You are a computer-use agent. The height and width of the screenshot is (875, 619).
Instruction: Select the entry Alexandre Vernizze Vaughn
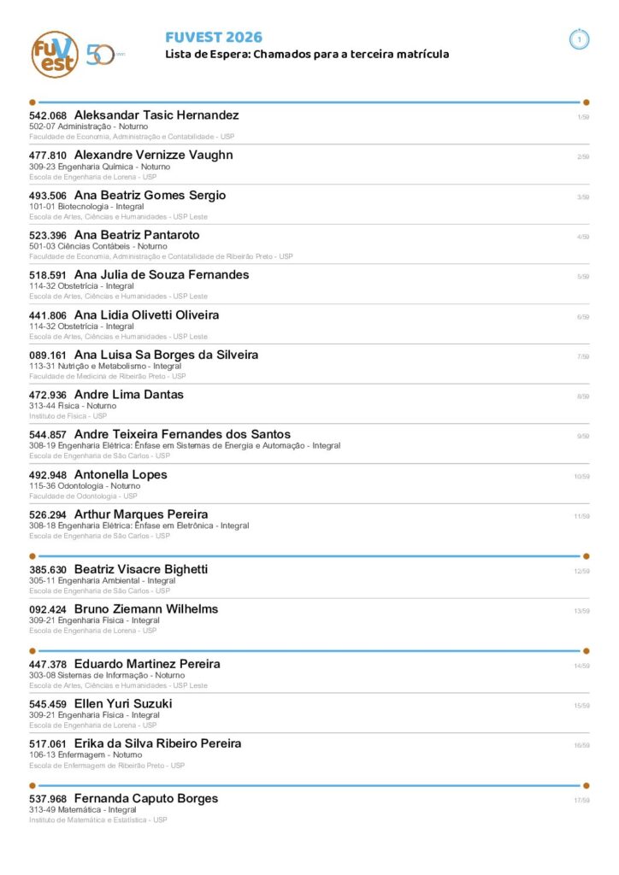pos(309,165)
